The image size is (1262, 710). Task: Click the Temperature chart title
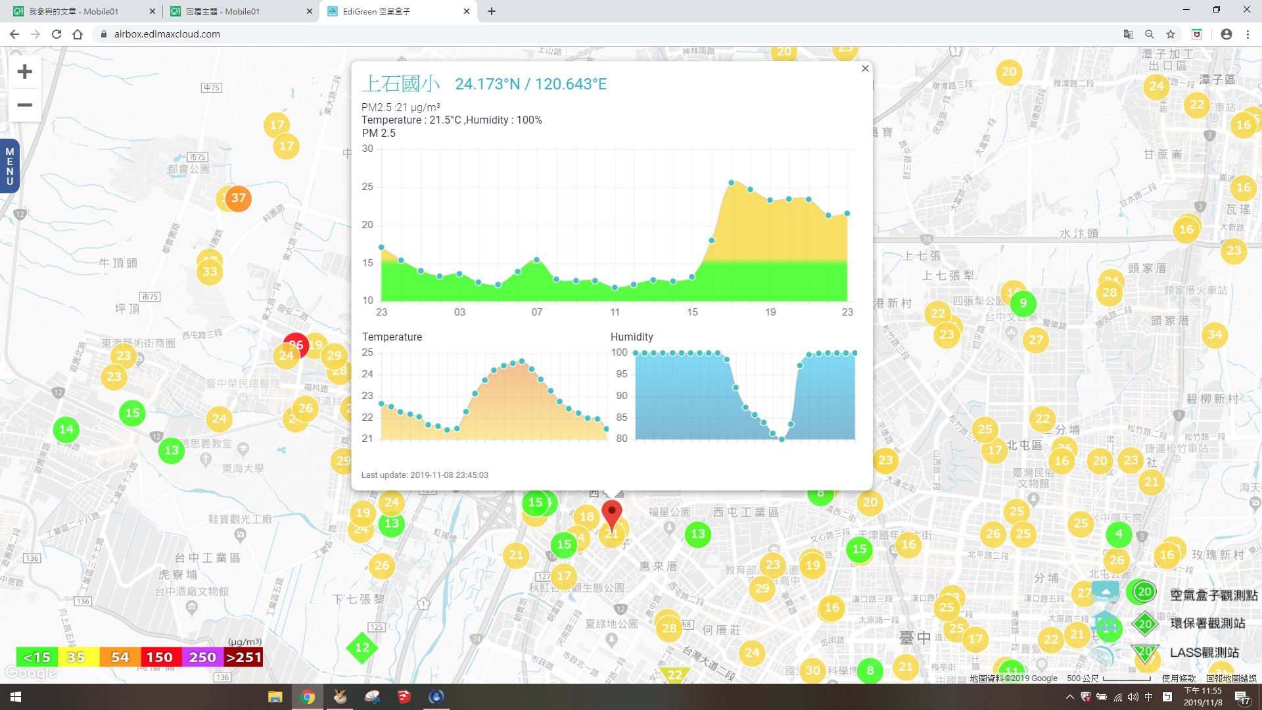click(x=392, y=337)
